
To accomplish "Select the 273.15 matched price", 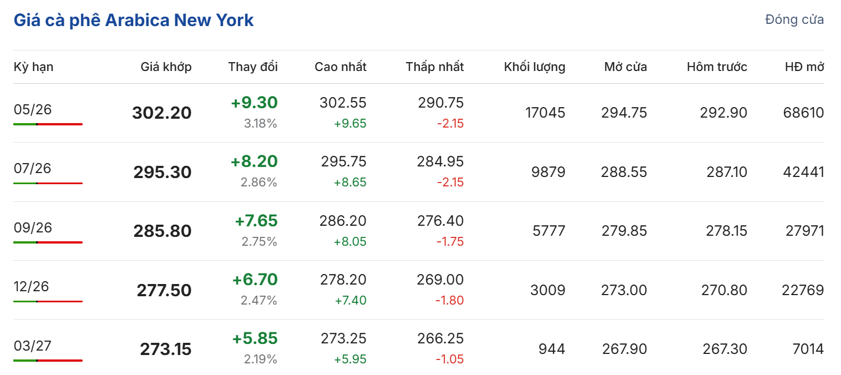I will [x=165, y=349].
